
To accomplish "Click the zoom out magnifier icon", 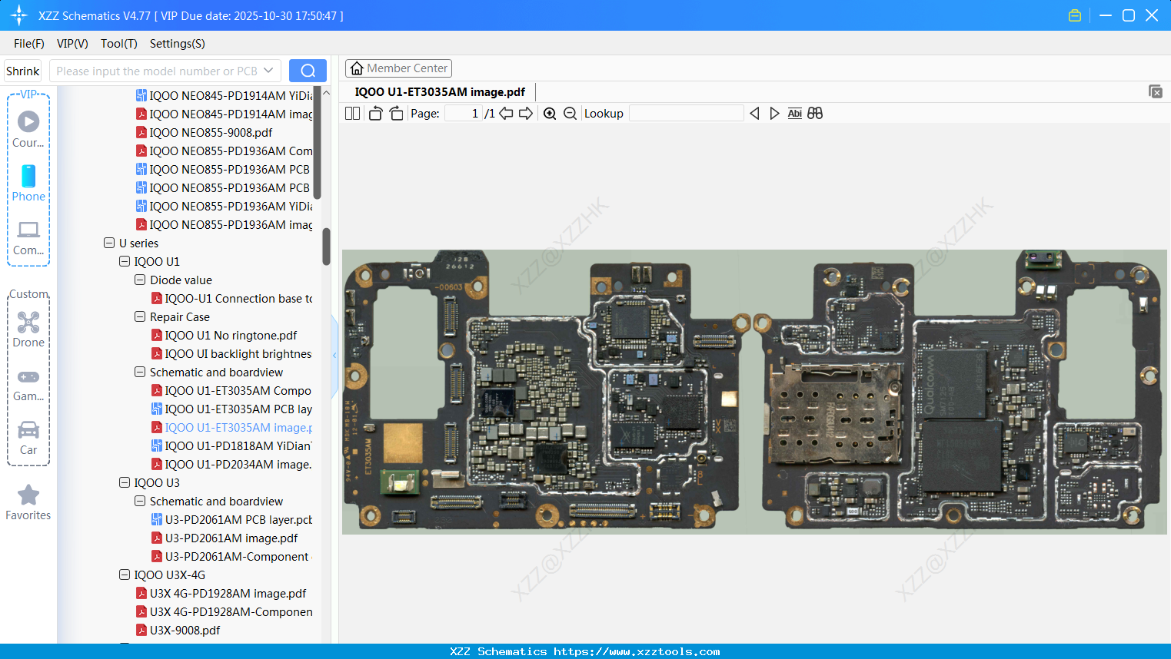I will [570, 114].
